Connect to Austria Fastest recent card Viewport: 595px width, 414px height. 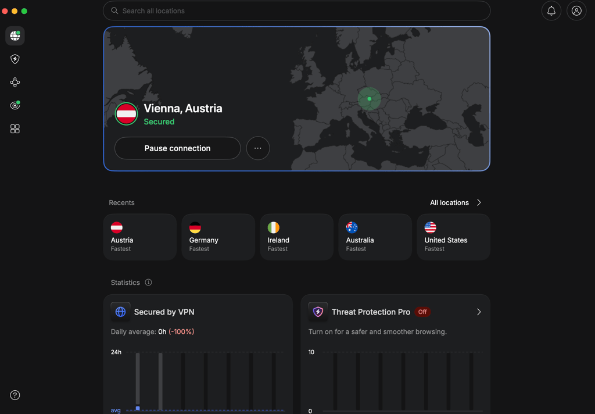(140, 237)
